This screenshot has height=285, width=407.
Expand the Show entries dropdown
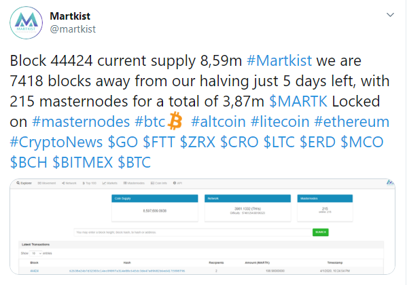(36, 253)
